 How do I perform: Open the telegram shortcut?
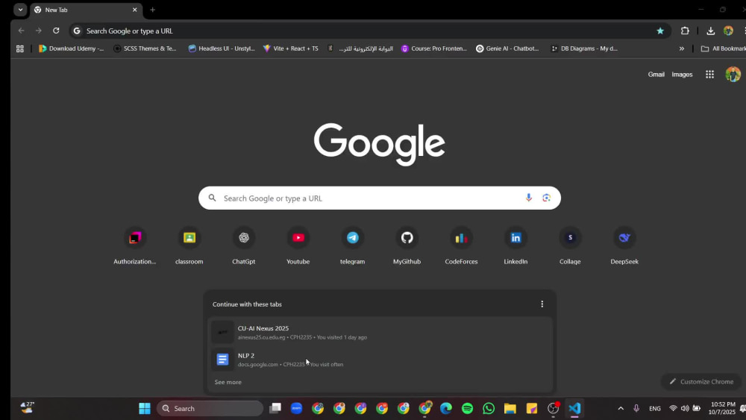[x=353, y=246]
